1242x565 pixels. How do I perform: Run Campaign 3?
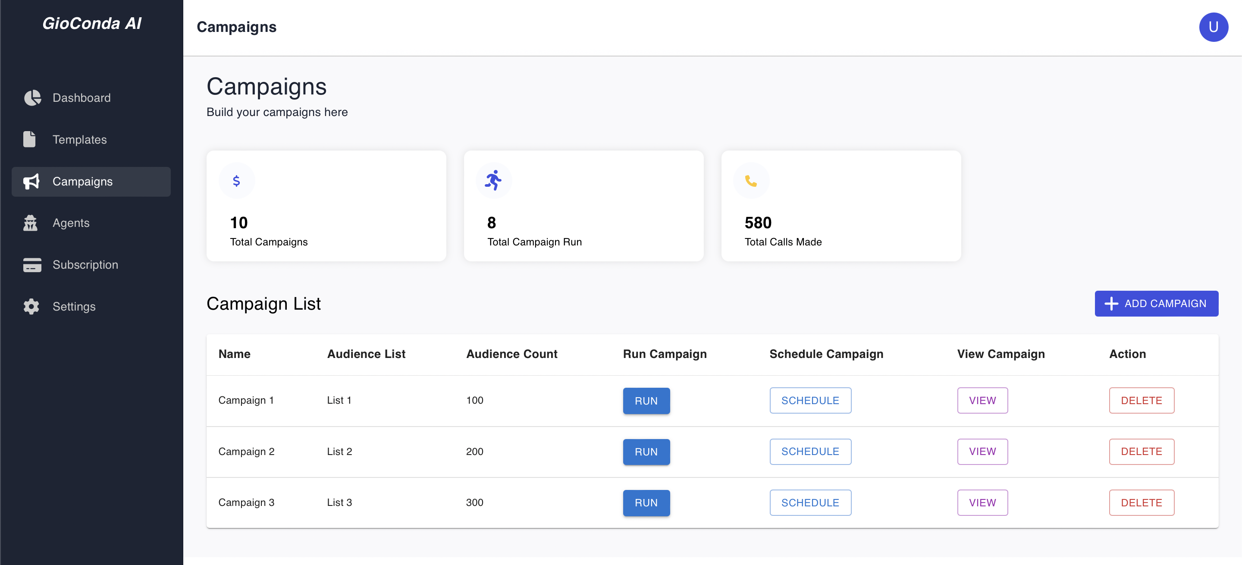646,503
